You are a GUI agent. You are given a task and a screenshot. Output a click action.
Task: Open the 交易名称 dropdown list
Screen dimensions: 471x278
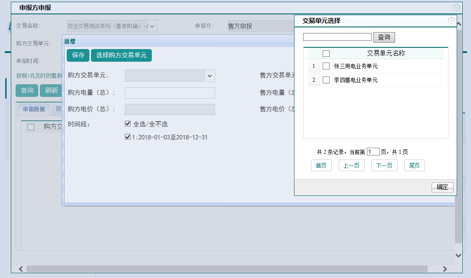[152, 26]
